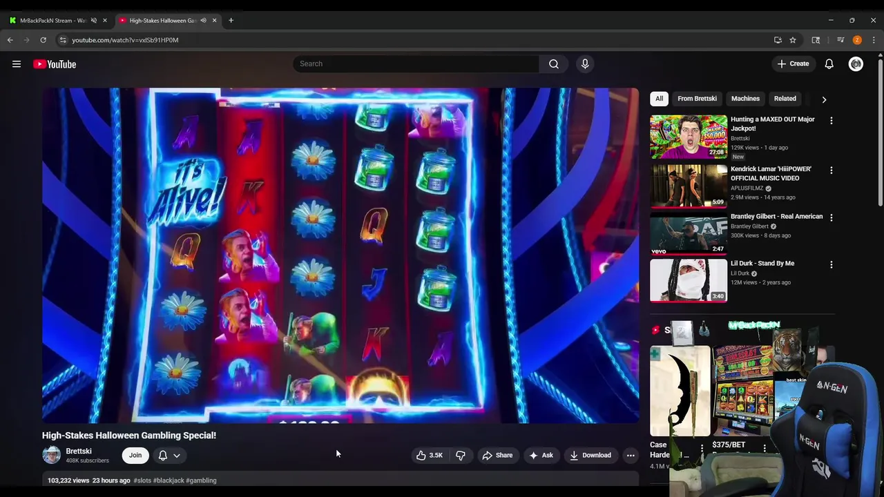884x497 pixels.
Task: Open YouTube notifications bell in header
Action: [829, 64]
